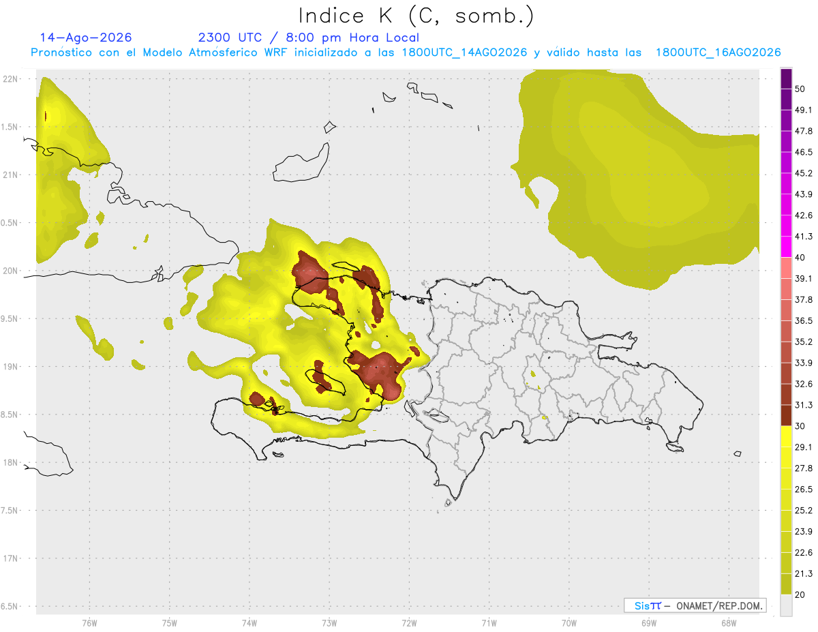Click the legend value '43.9'
Screen dimensions: 818x632
pos(804,194)
